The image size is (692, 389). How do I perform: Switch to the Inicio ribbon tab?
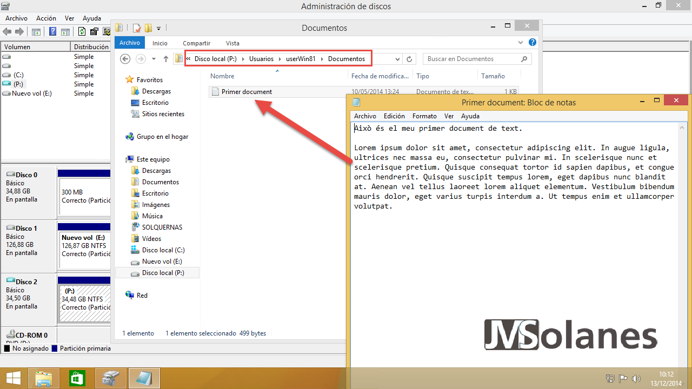point(160,43)
